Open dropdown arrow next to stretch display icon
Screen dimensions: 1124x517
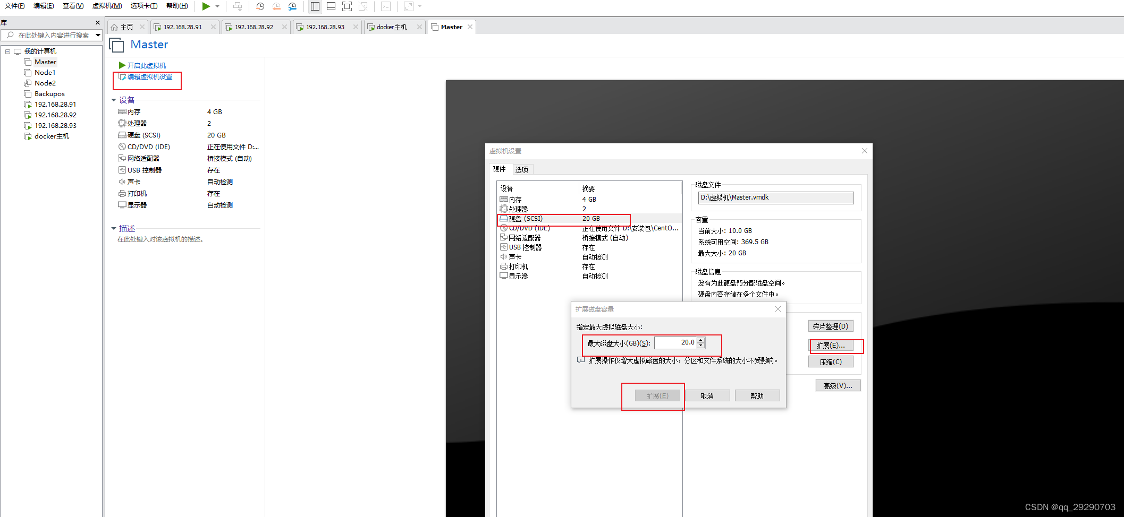pos(420,6)
